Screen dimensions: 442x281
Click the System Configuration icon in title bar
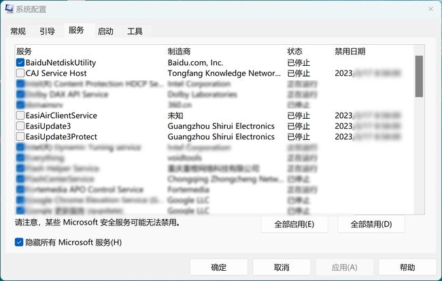click(x=9, y=9)
